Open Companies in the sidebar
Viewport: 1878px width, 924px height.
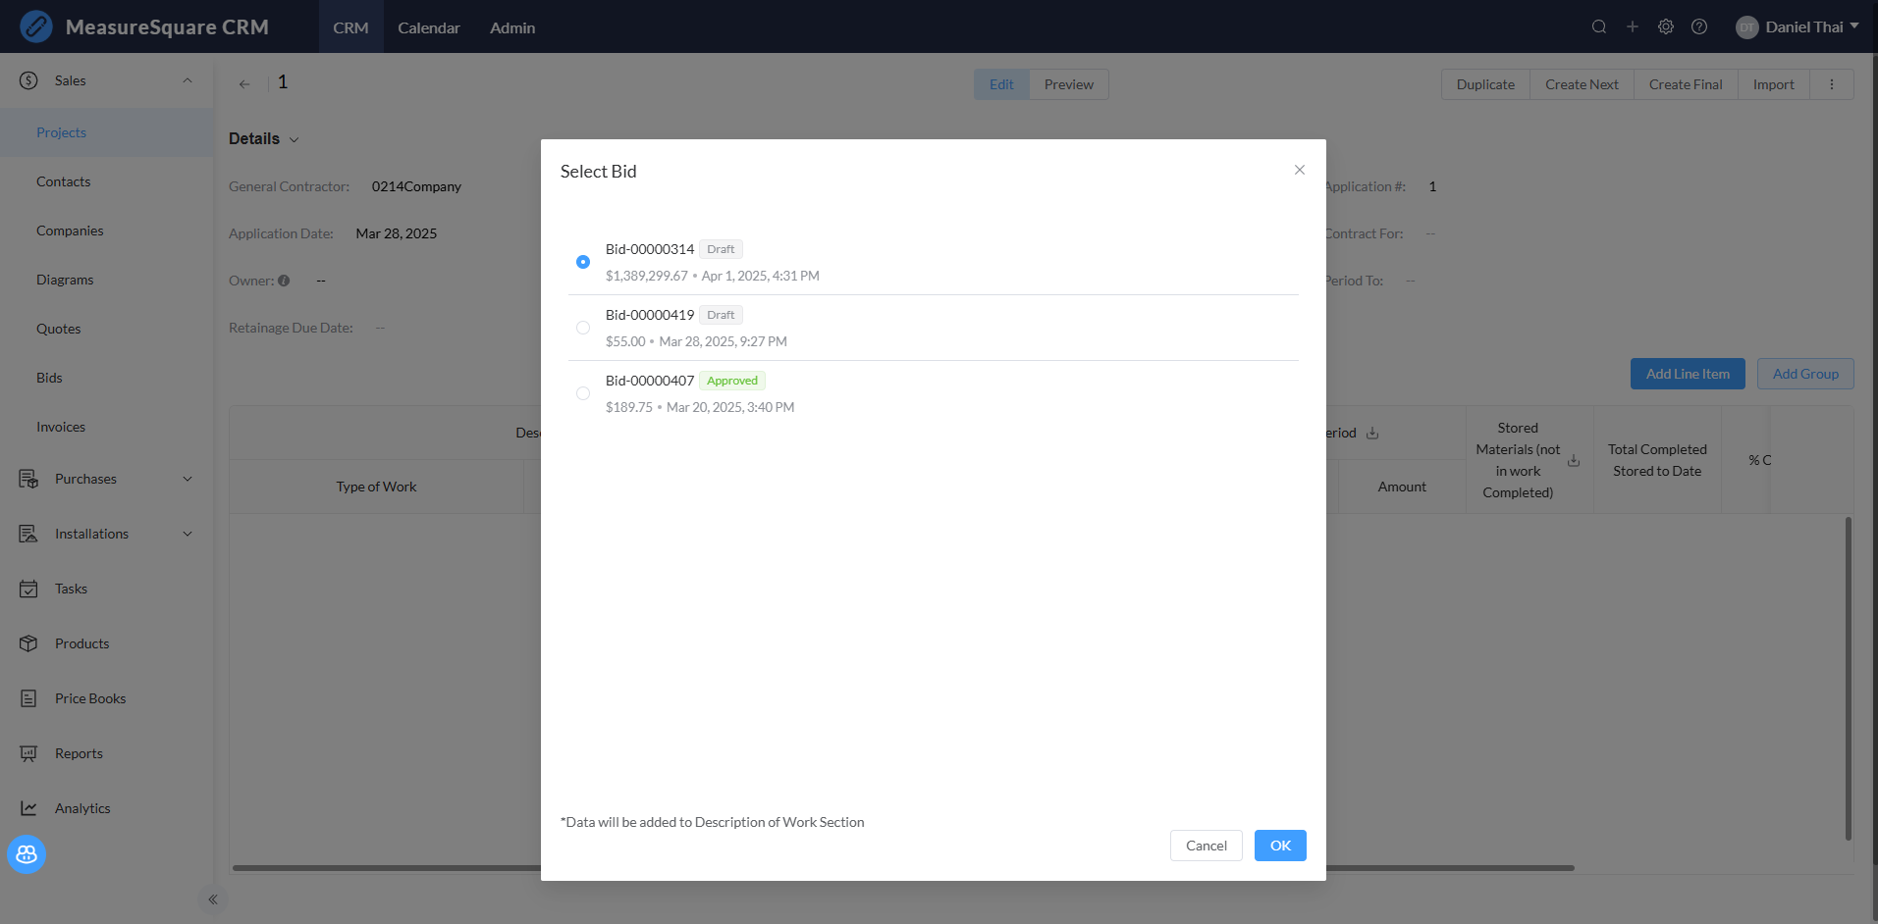tap(107, 231)
